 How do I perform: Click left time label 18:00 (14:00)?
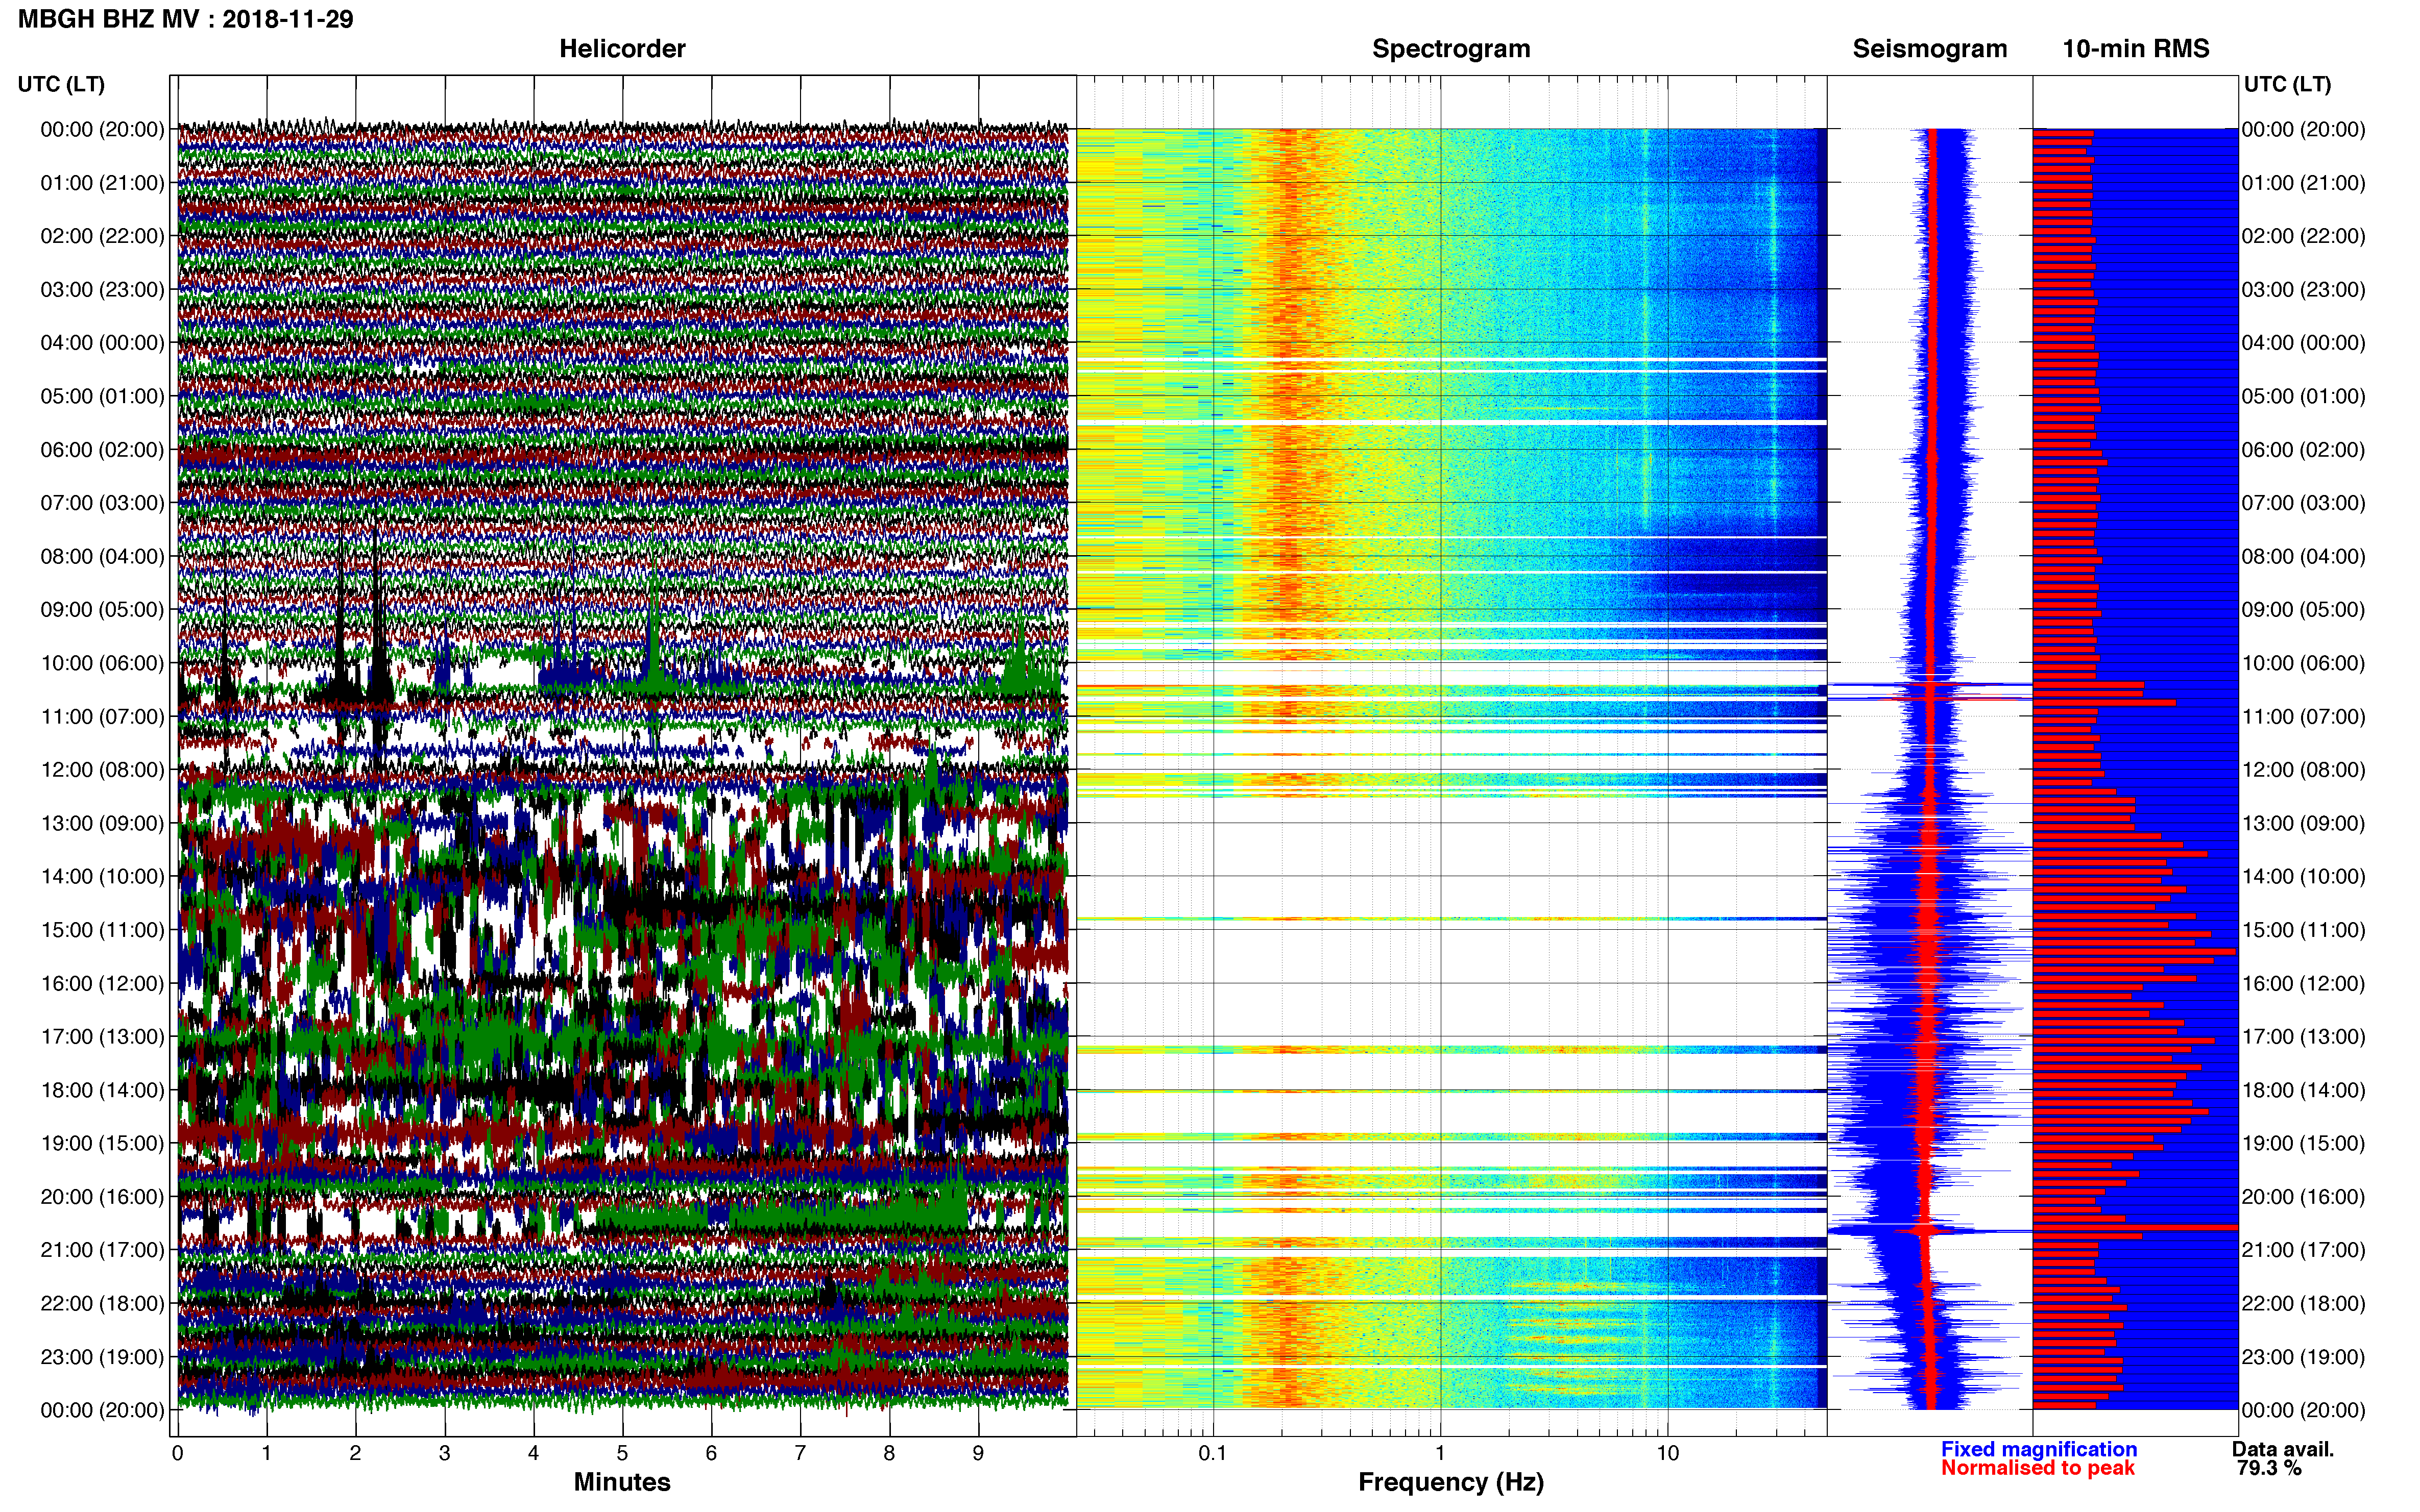click(102, 1090)
